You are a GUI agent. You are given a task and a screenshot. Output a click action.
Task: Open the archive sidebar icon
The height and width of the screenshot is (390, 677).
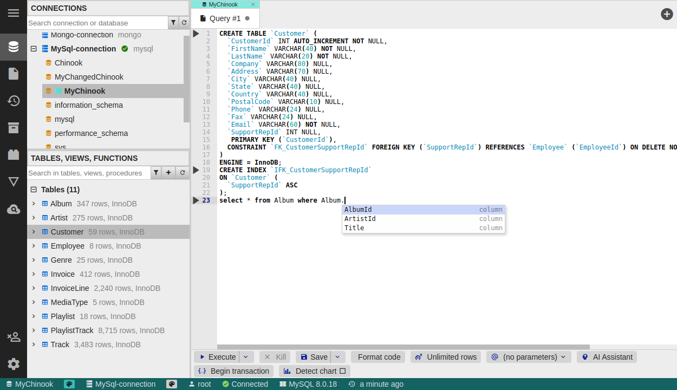pyautogui.click(x=14, y=128)
